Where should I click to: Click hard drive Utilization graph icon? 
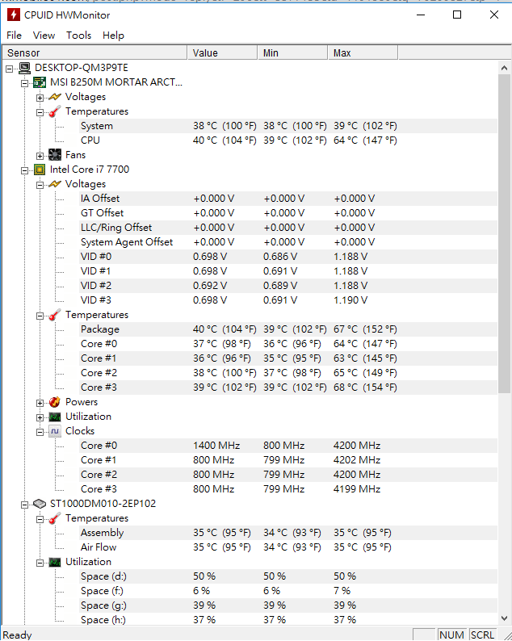click(55, 562)
